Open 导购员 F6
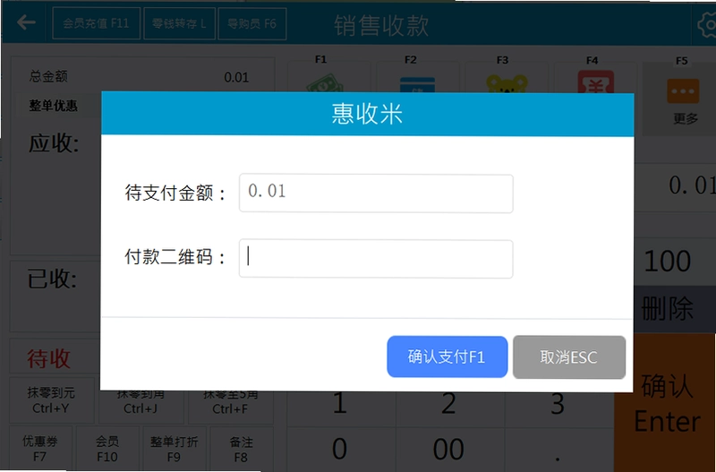This screenshot has width=716, height=472. tap(252, 23)
